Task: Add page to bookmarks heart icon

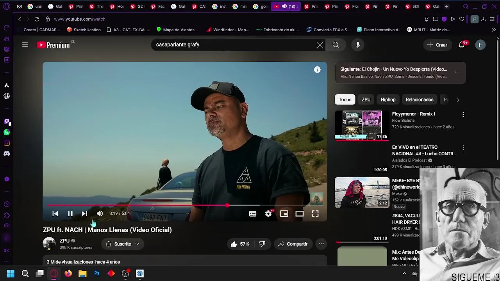Action: [x=462, y=19]
